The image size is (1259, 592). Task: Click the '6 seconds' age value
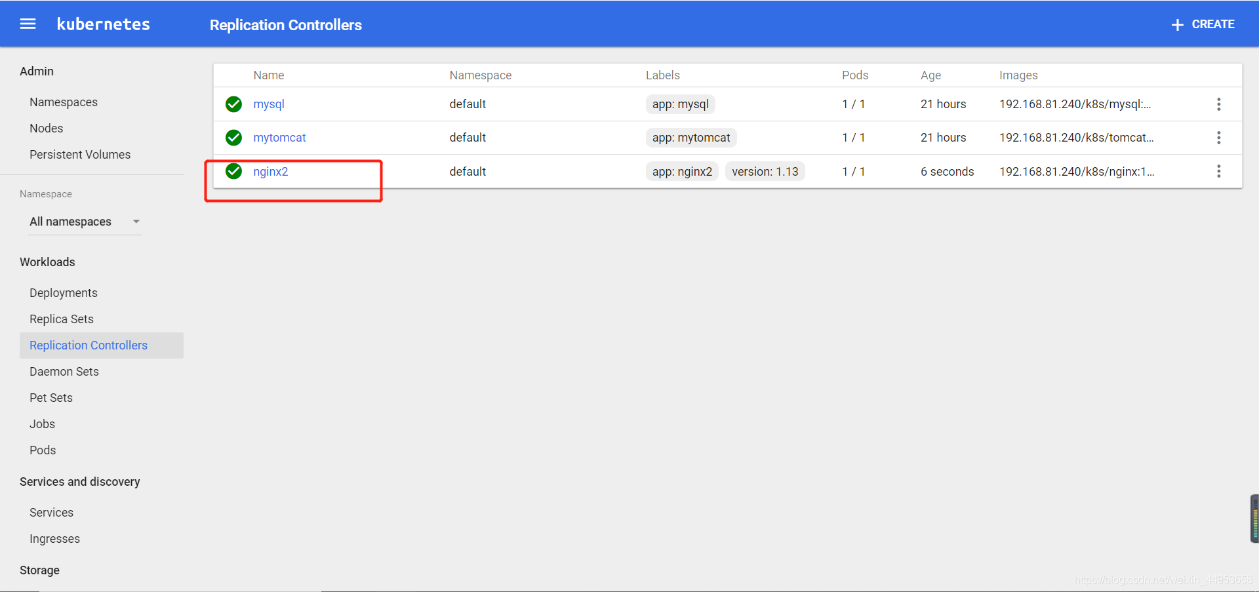click(947, 171)
